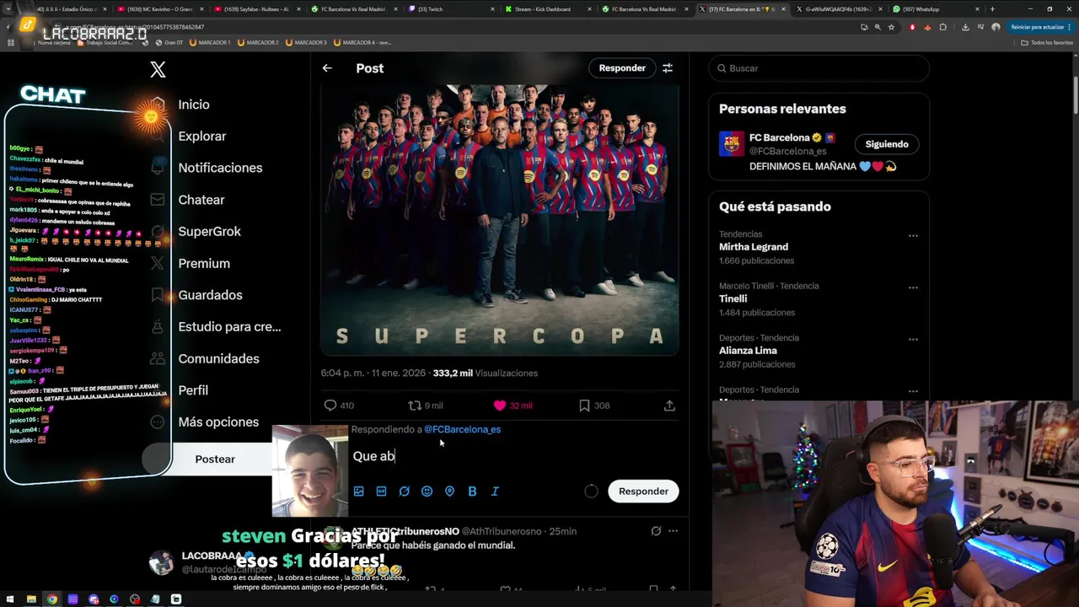Image resolution: width=1079 pixels, height=607 pixels.
Task: Share the post via the share icon
Action: coord(669,406)
